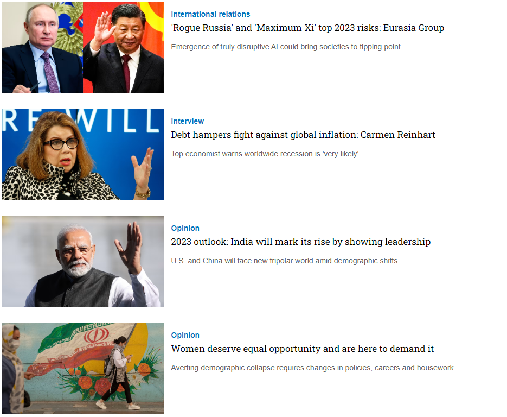Open the 2023 outlook India leadership headline
507x417 pixels.
tap(300, 242)
